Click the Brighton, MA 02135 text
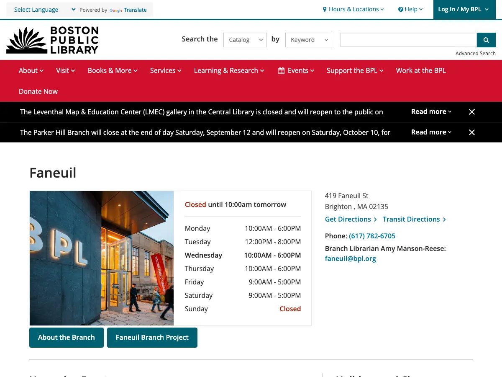The width and height of the screenshot is (502, 377). pos(356,207)
